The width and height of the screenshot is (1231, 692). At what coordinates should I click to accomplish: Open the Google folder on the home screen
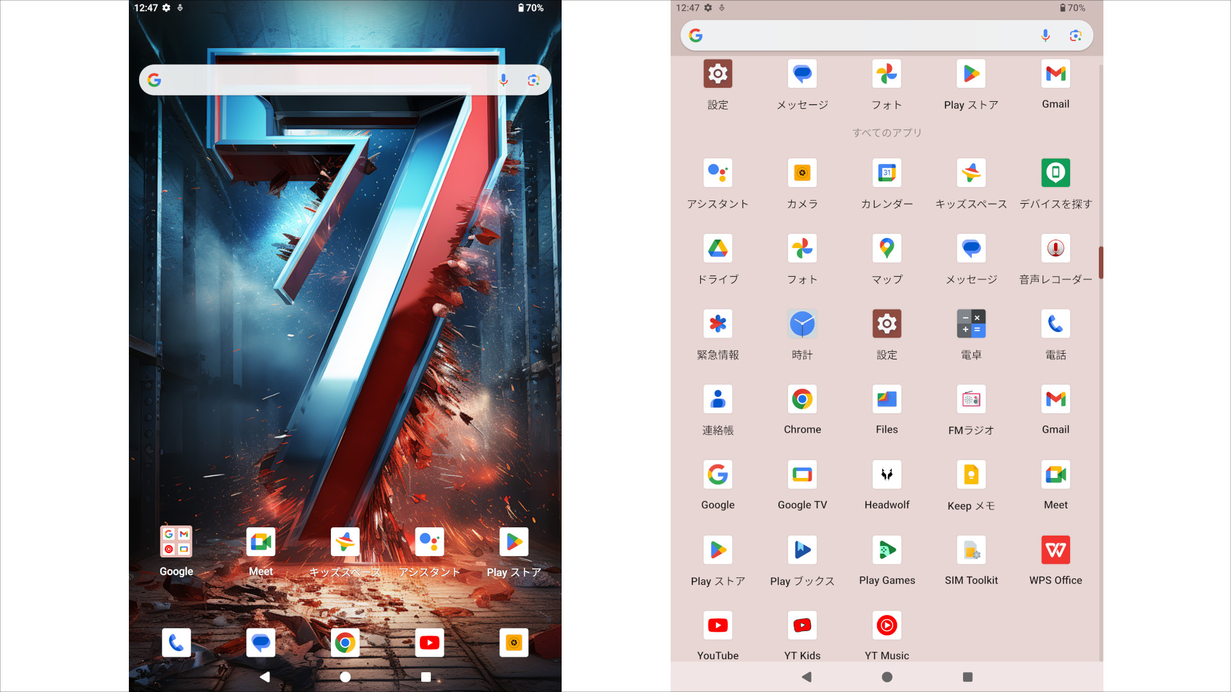point(176,542)
